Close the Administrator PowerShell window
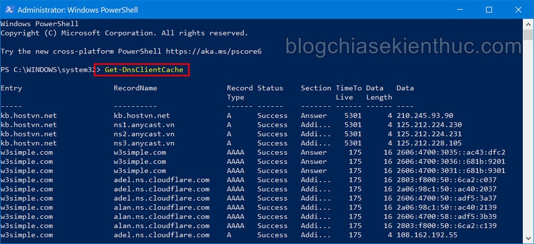Screen dimensions: 534x244 pos(519,10)
